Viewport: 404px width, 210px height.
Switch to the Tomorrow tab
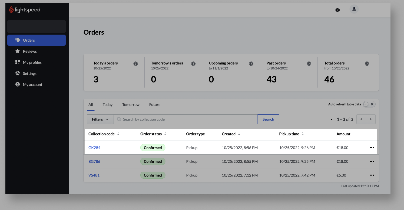(131, 105)
